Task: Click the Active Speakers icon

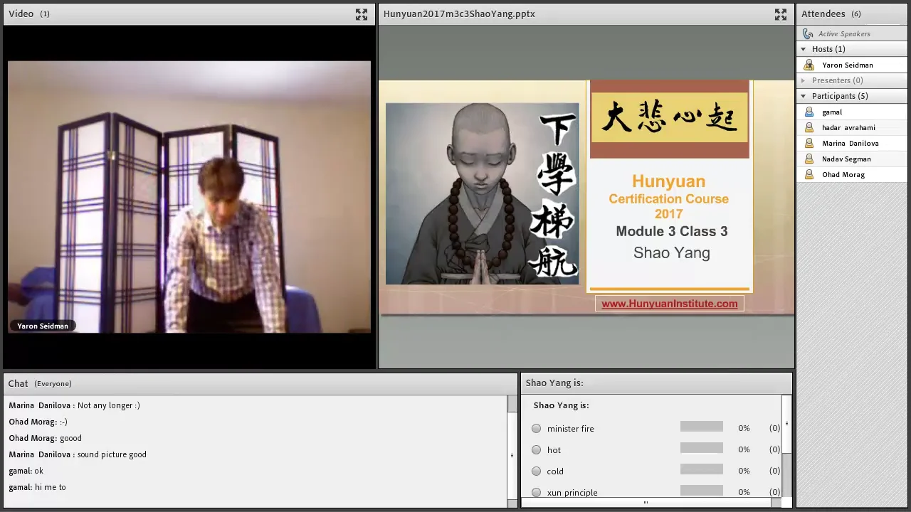Action: (808, 33)
